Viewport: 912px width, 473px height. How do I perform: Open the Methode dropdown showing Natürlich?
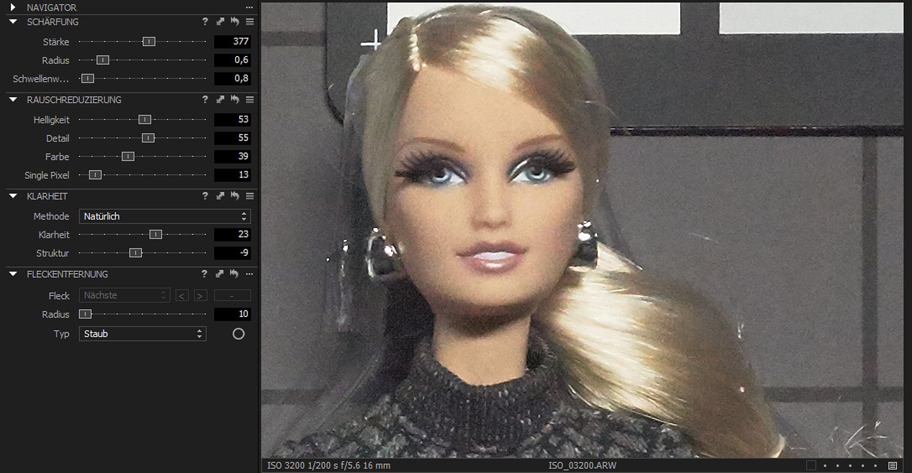point(165,216)
